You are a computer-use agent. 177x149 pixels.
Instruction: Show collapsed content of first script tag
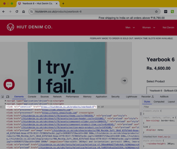click(x=51, y=101)
